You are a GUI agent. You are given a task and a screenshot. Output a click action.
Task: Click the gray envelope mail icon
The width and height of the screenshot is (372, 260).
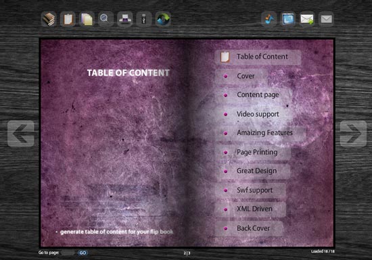click(x=326, y=19)
